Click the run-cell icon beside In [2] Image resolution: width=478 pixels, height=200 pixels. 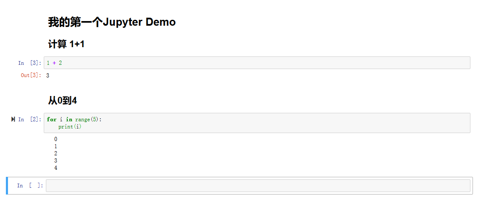(13, 119)
